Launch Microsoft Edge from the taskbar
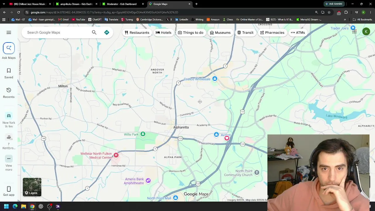This screenshot has width=375, height=211. click(15, 206)
